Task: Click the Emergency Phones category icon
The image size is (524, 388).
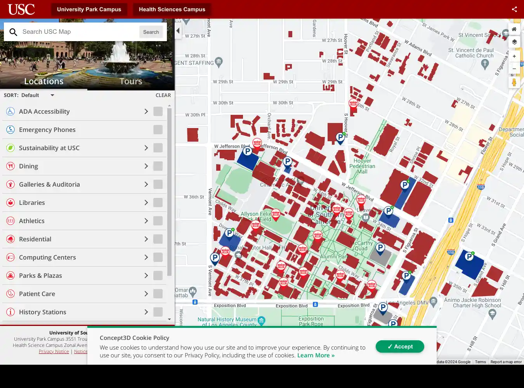Action: tap(10, 130)
